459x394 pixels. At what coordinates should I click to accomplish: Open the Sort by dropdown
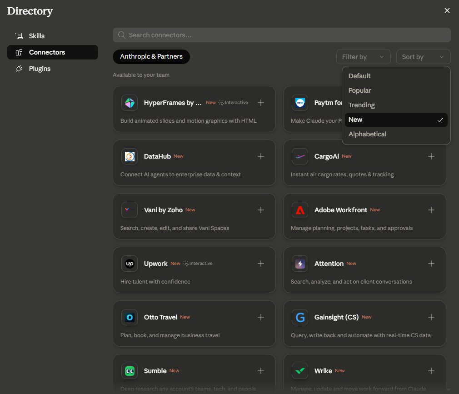[423, 57]
